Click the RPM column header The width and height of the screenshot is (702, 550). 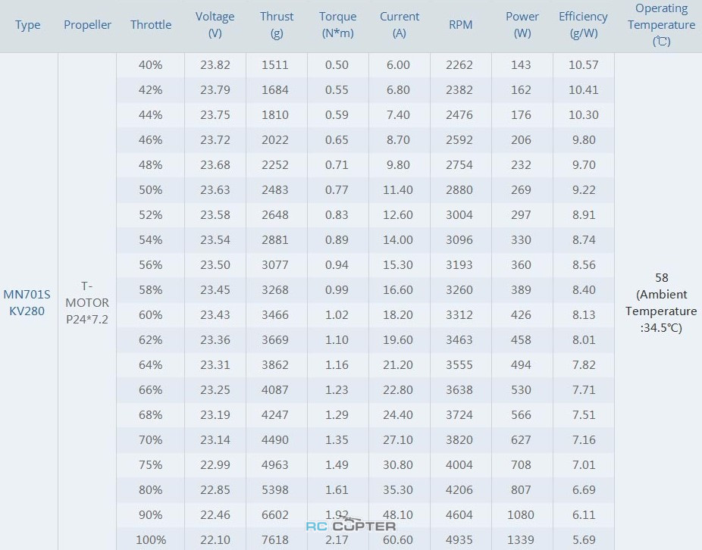[460, 25]
